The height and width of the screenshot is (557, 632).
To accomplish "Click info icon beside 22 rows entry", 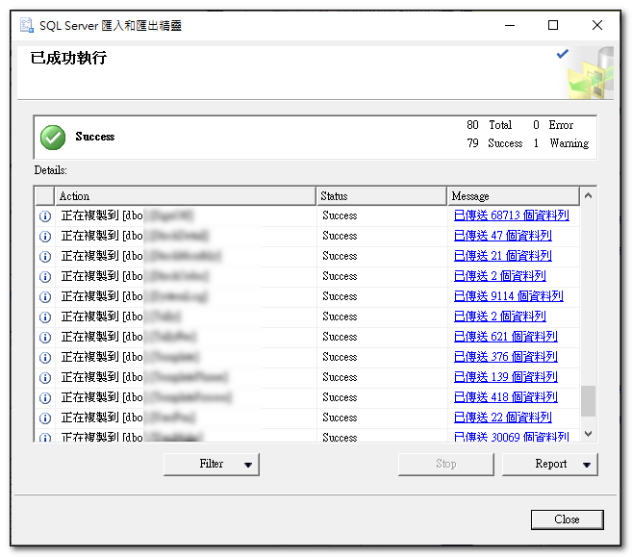I will [44, 418].
